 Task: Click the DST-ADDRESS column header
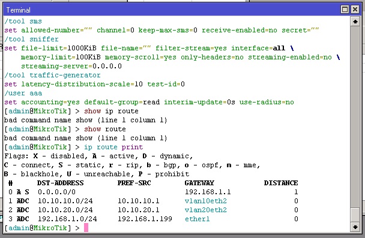[x=60, y=183]
